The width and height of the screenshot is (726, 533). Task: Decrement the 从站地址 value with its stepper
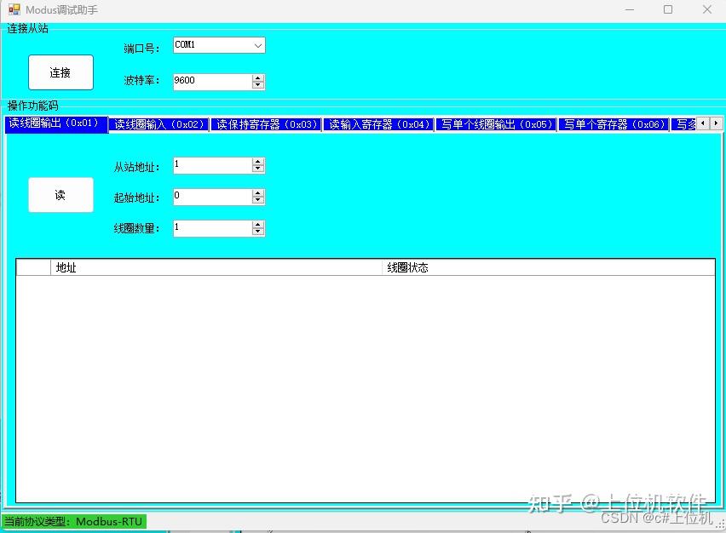click(257, 169)
